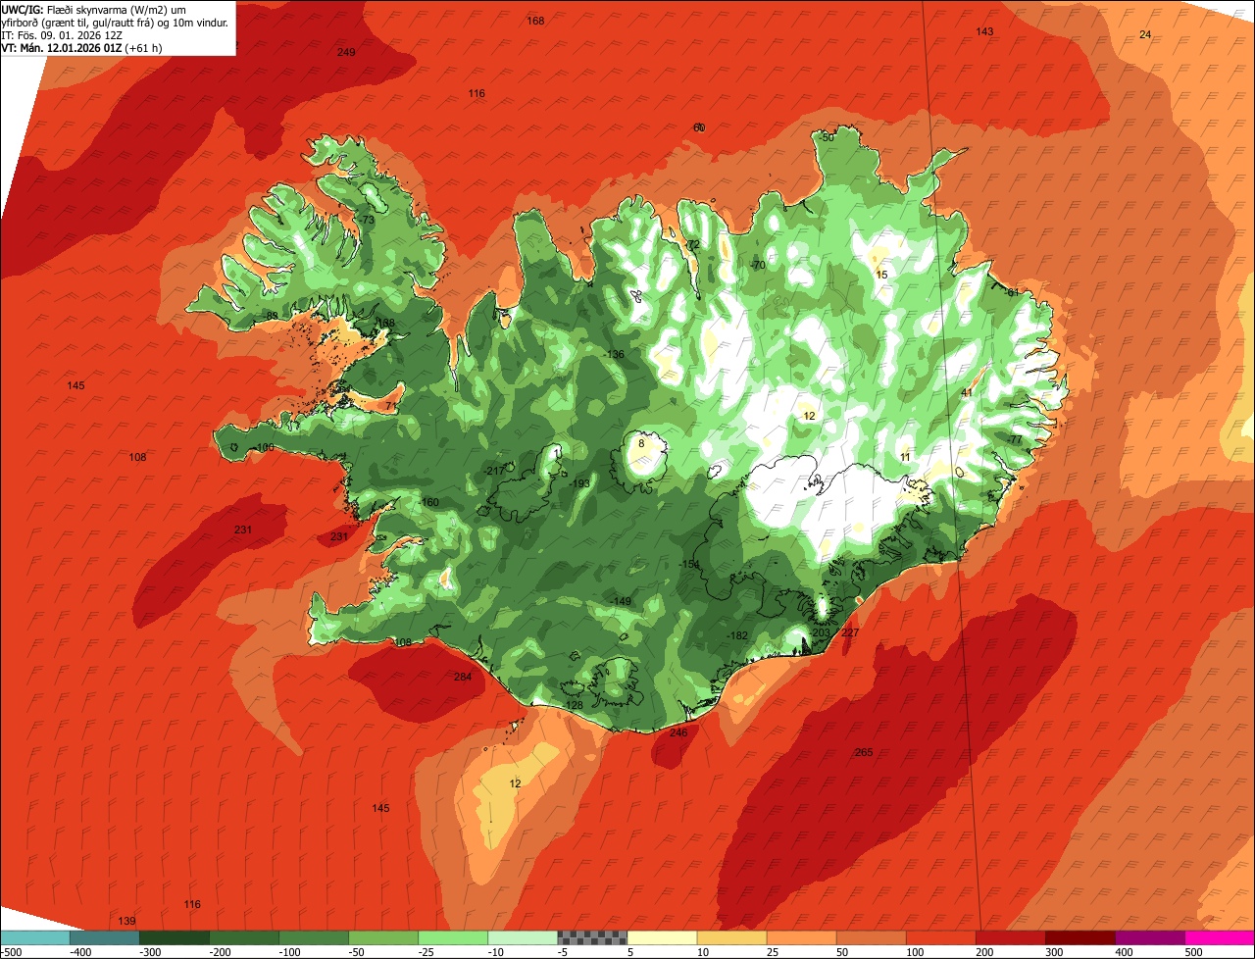The height and width of the screenshot is (959, 1255).
Task: Click the 139 value in the bottom-left corner
Action: coord(126,921)
